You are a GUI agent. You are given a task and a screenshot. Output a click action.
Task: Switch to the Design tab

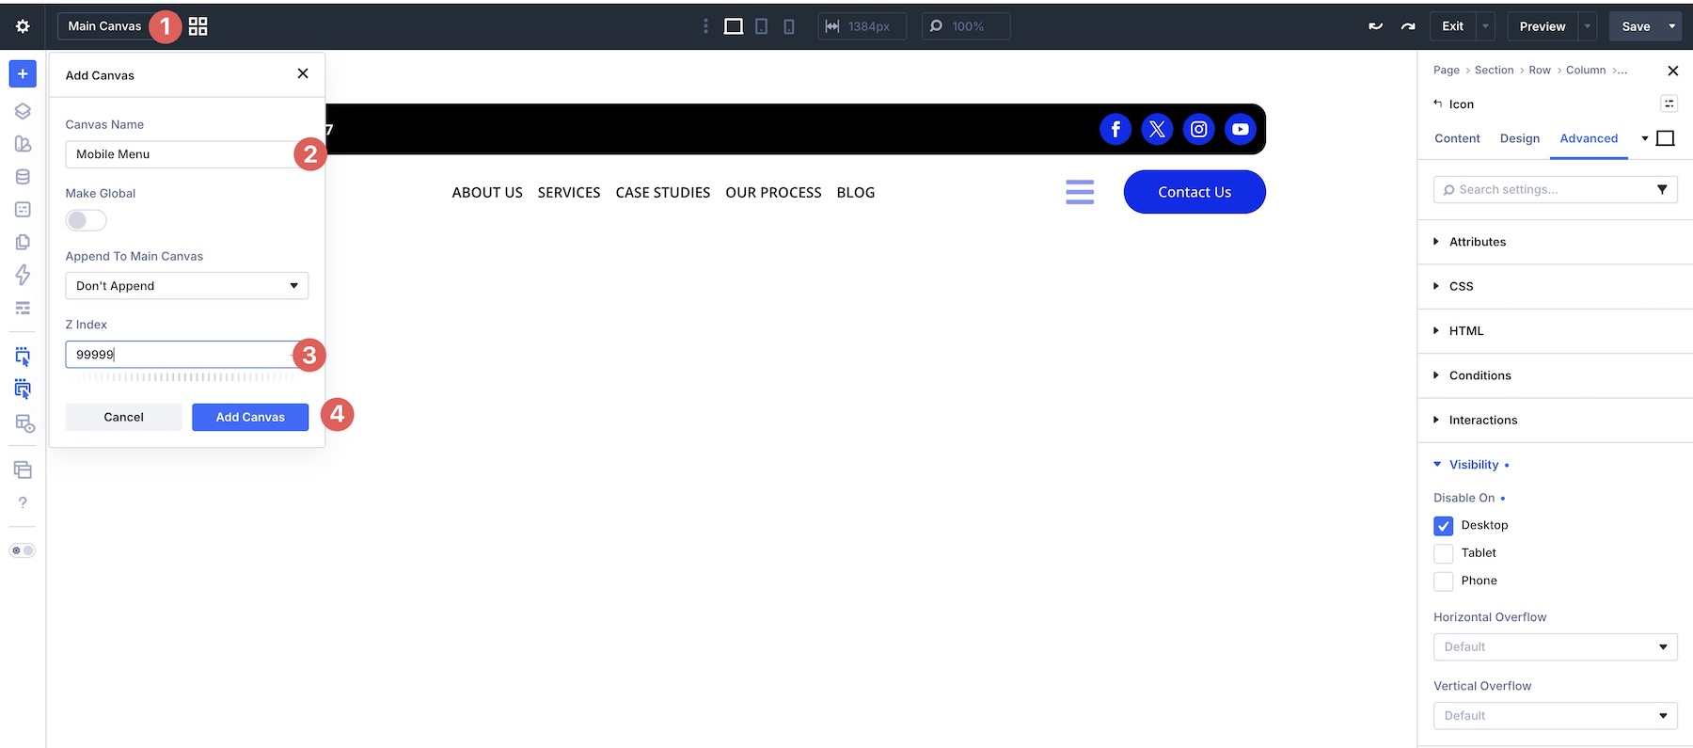[x=1520, y=138]
